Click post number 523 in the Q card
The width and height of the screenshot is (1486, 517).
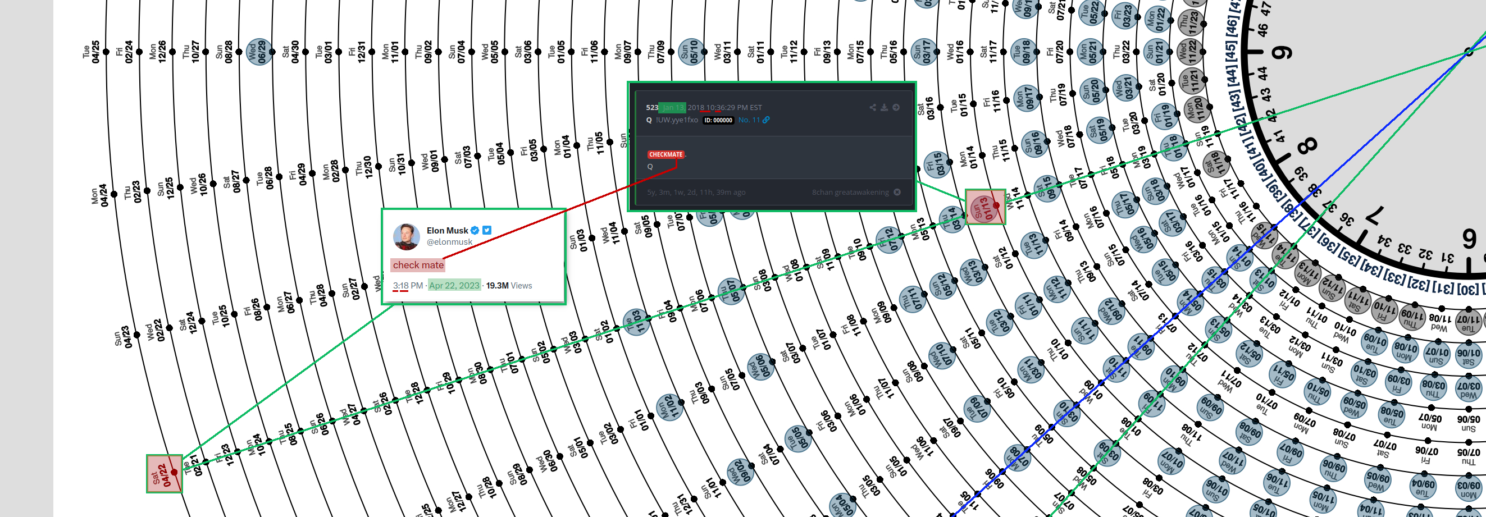[652, 107]
